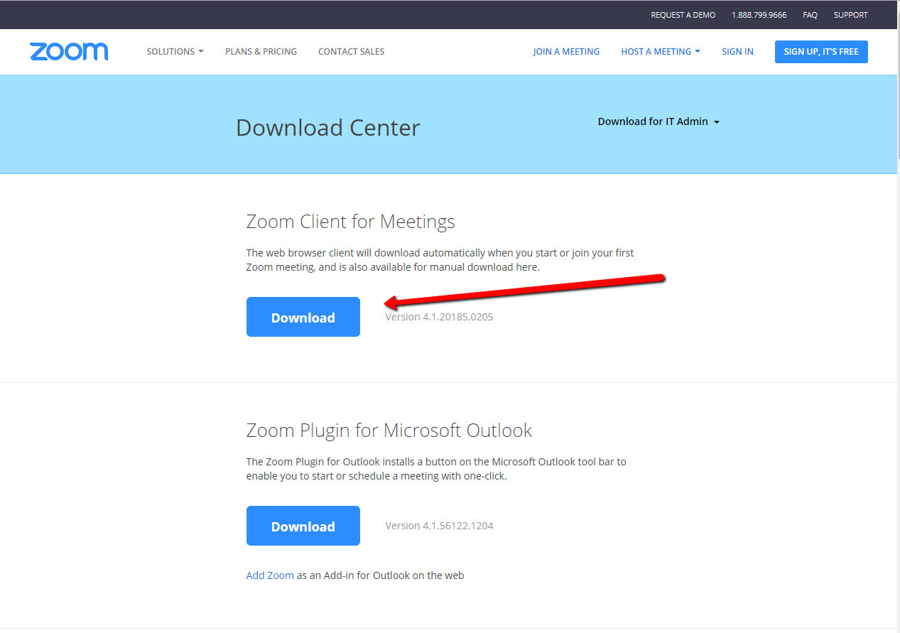900x633 pixels.
Task: Download the Zoom Plugin for Outlook
Action: pos(303,526)
